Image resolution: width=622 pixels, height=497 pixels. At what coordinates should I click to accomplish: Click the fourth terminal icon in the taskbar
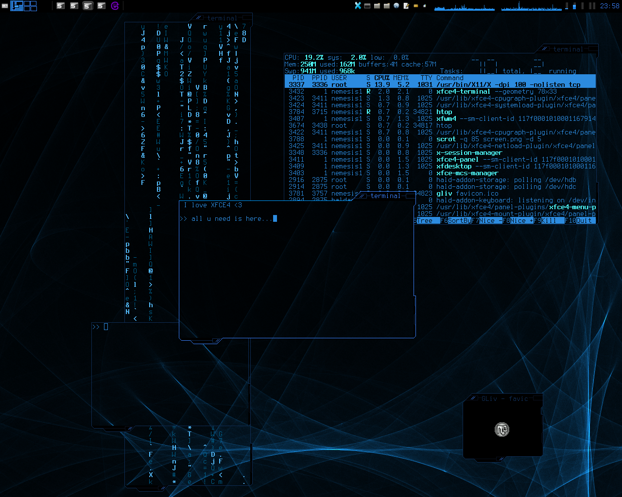pyautogui.click(x=100, y=6)
